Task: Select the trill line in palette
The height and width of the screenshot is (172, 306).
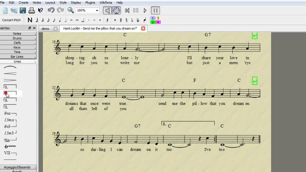Action: point(10,146)
